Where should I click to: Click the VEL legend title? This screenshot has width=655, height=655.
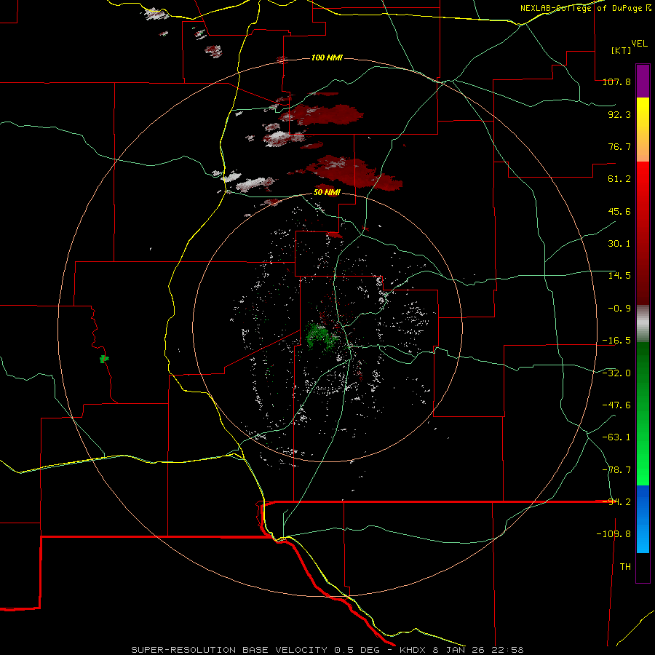tap(639, 44)
